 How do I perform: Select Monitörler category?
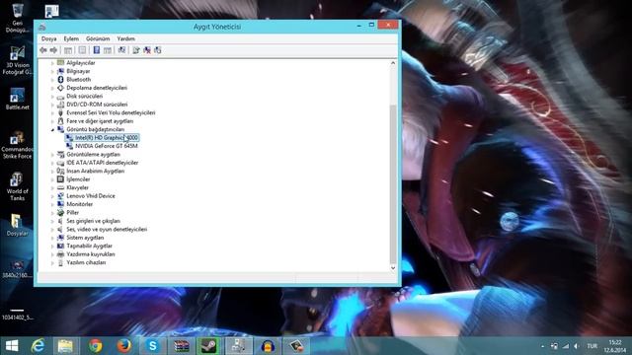pos(79,204)
